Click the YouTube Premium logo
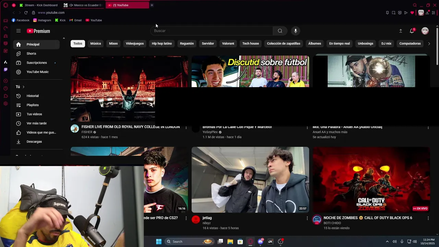This screenshot has width=439, height=247. click(38, 31)
